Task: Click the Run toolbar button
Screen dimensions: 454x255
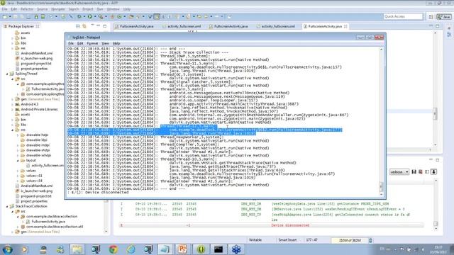Action: pyautogui.click(x=90, y=17)
